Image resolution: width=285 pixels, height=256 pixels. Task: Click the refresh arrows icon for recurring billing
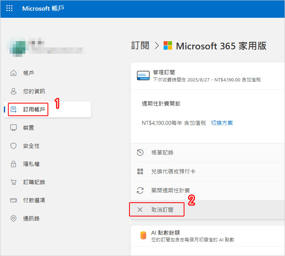[x=140, y=190]
